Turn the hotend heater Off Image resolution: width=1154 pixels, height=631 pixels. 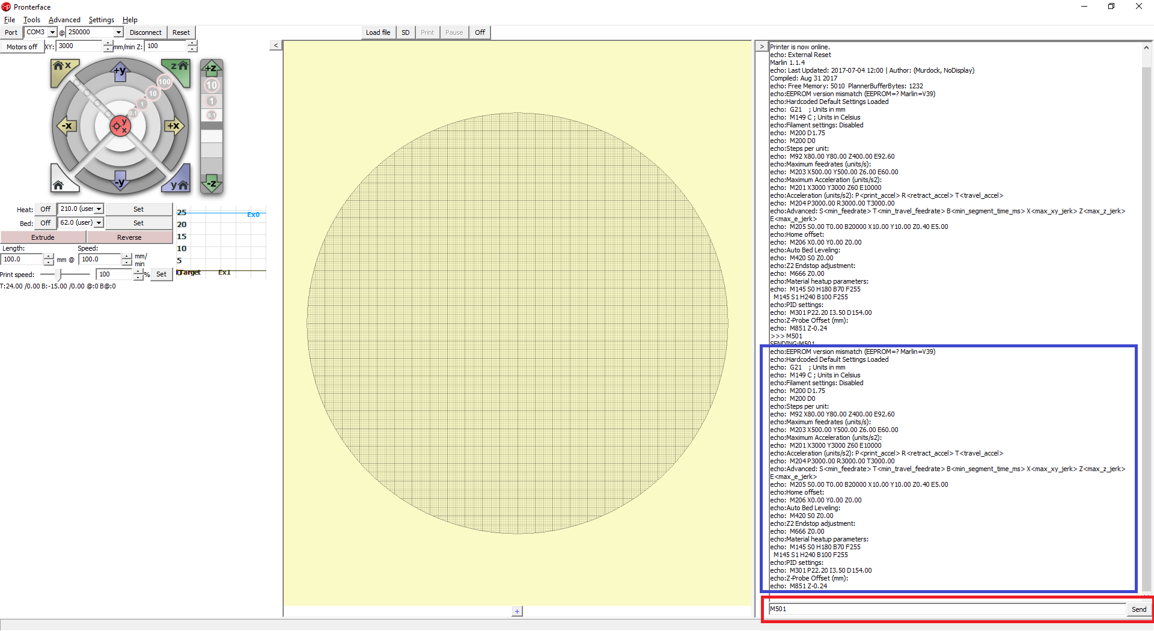pos(46,209)
